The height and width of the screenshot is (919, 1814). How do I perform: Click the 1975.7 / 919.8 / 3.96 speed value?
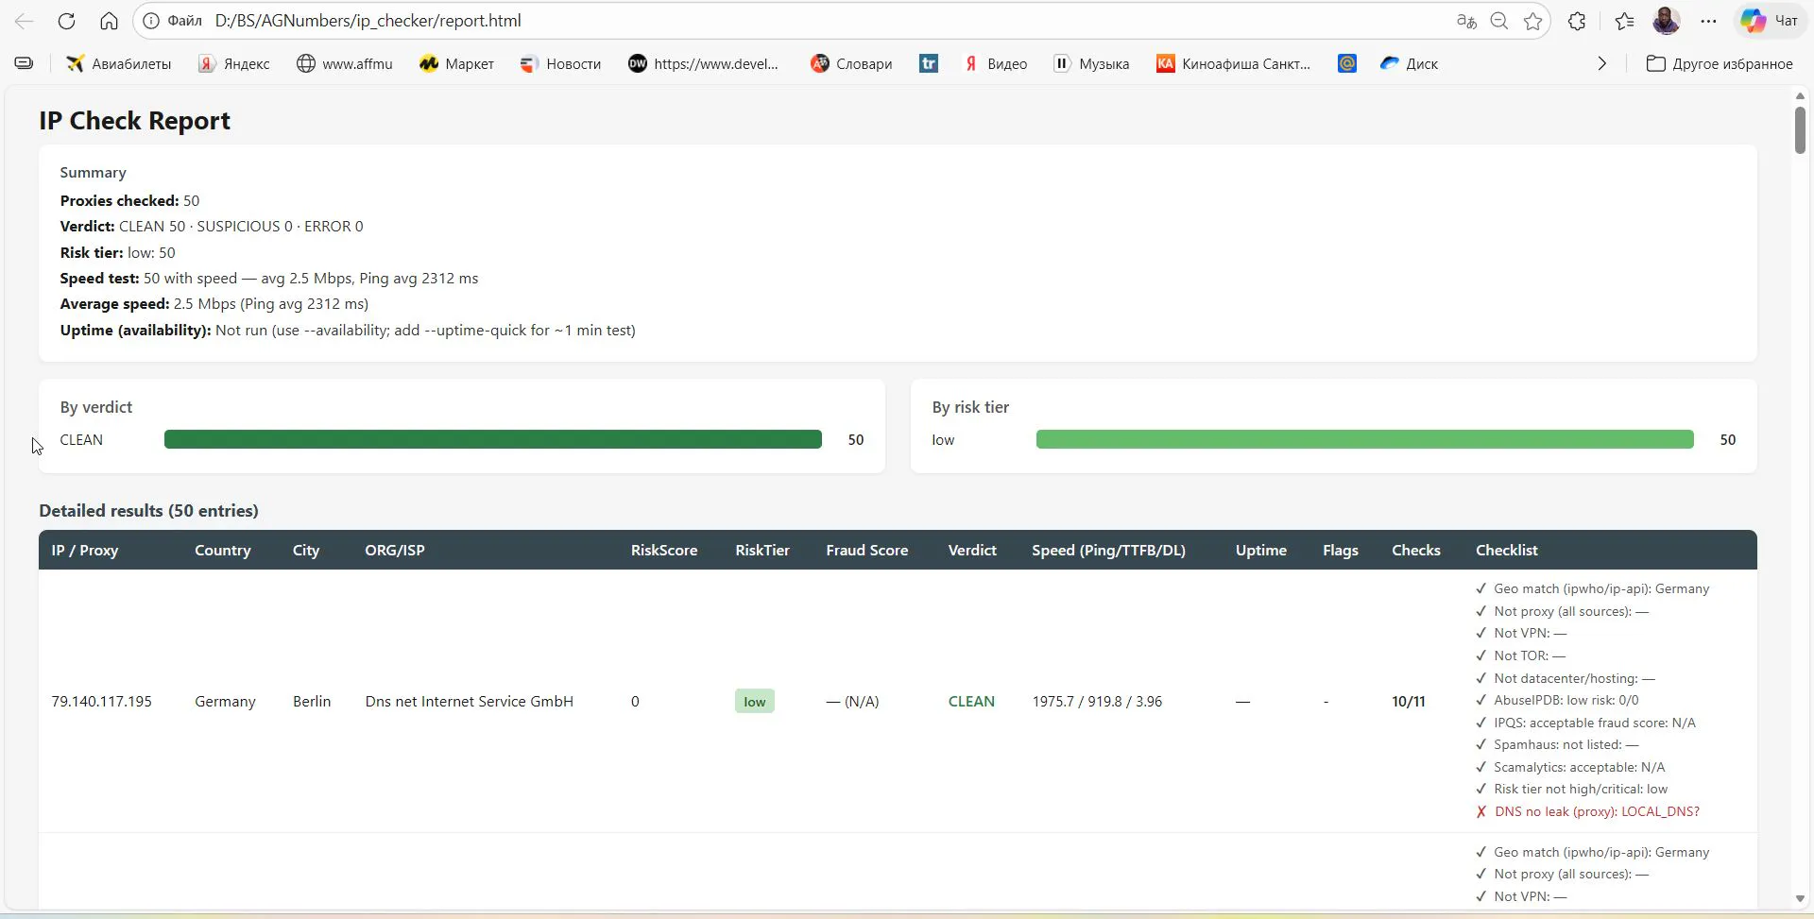point(1097,701)
